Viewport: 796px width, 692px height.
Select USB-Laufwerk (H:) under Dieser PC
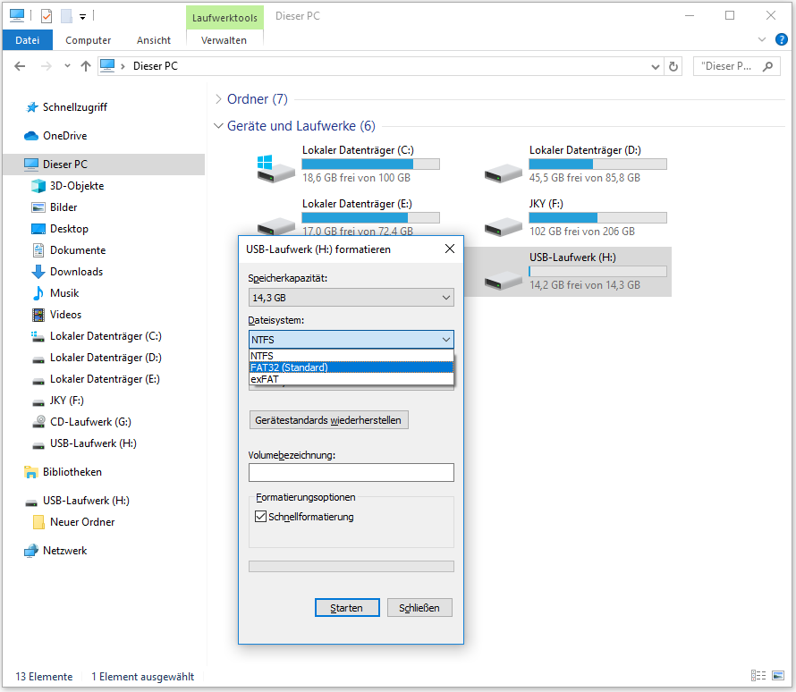(93, 443)
